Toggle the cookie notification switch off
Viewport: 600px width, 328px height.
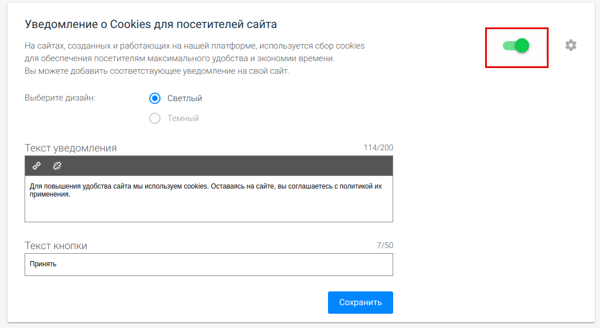[516, 46]
